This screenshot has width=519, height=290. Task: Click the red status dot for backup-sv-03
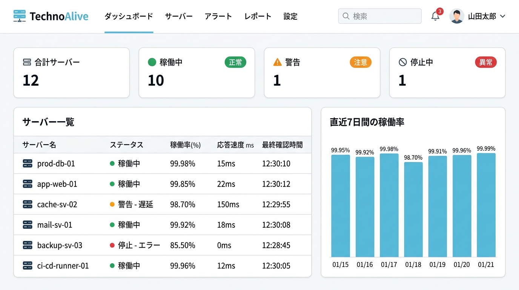click(x=112, y=245)
